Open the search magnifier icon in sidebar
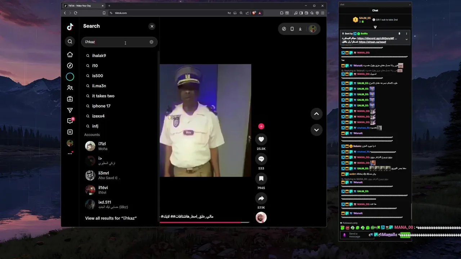The height and width of the screenshot is (259, 461). 70,42
